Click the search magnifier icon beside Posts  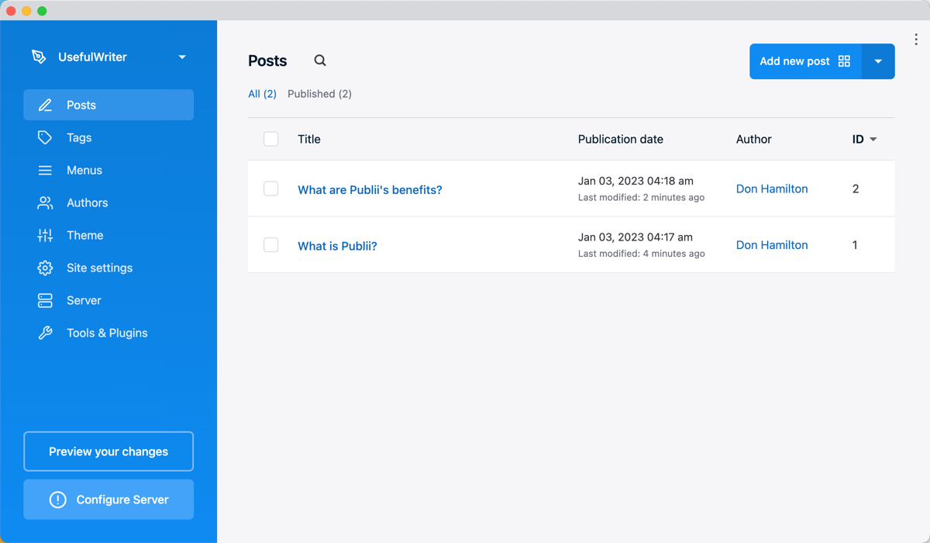pos(320,61)
